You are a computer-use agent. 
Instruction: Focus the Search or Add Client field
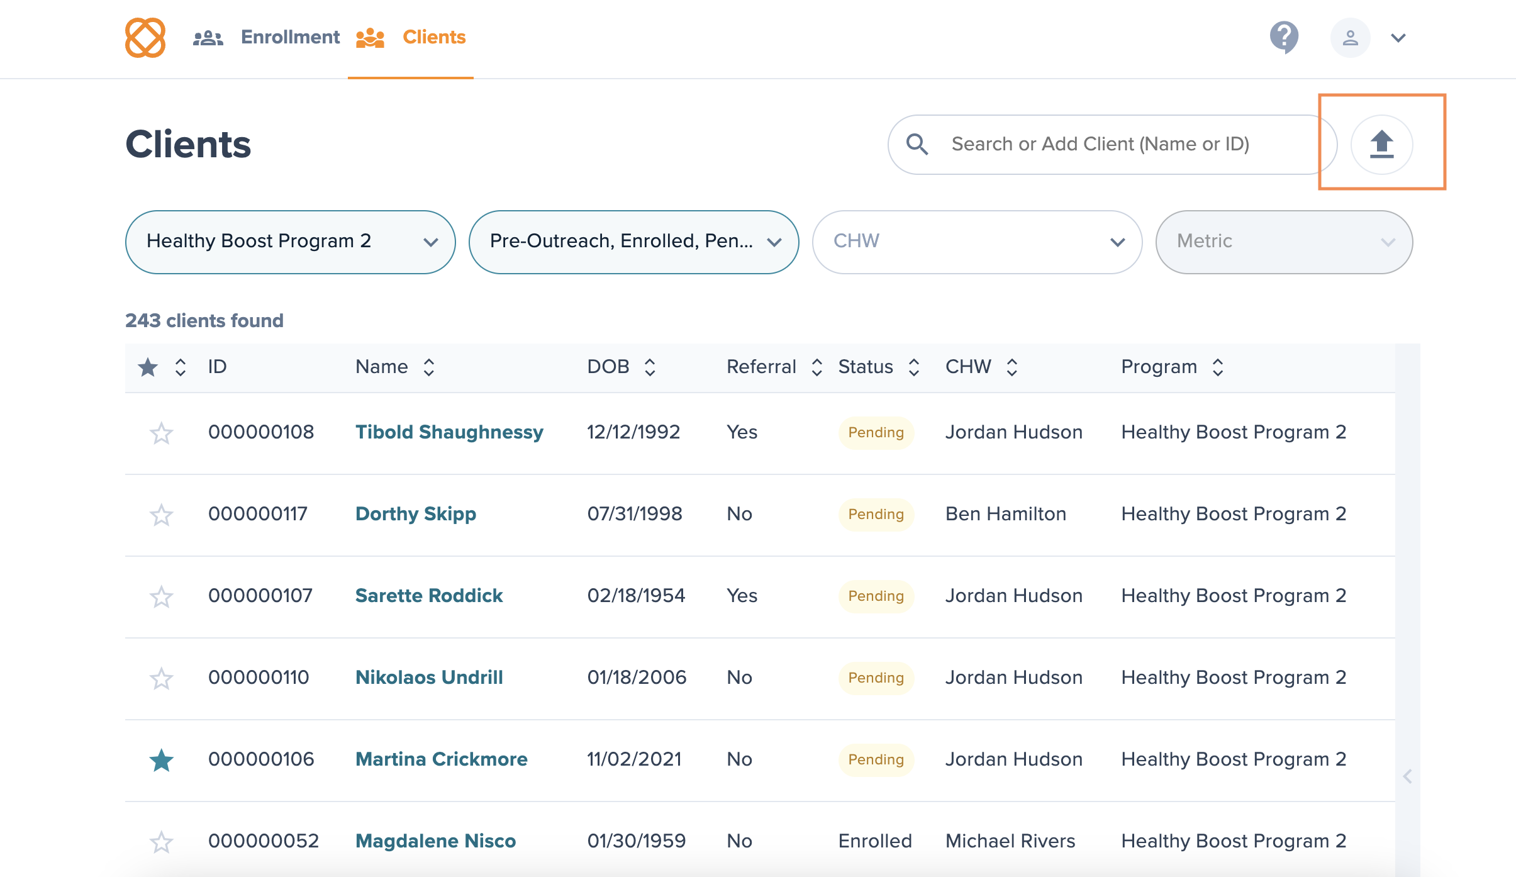pyautogui.click(x=1112, y=144)
